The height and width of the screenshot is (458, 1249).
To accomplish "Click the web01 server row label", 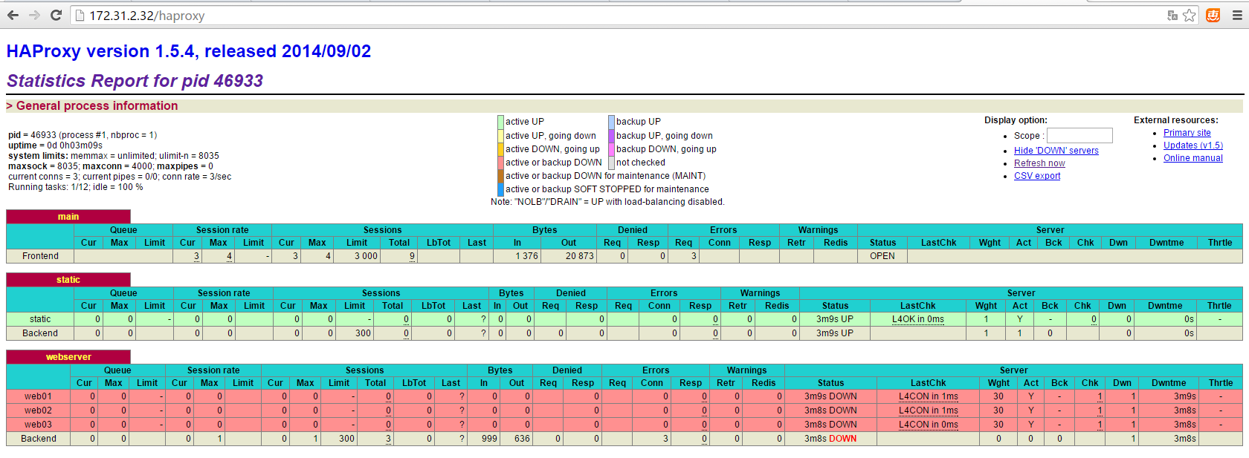I will 38,396.
